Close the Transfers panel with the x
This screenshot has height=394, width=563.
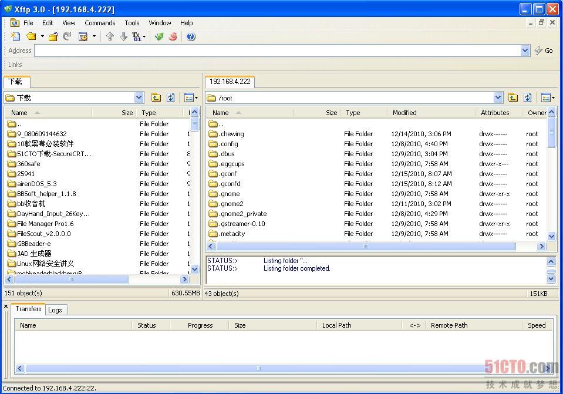tap(6, 307)
